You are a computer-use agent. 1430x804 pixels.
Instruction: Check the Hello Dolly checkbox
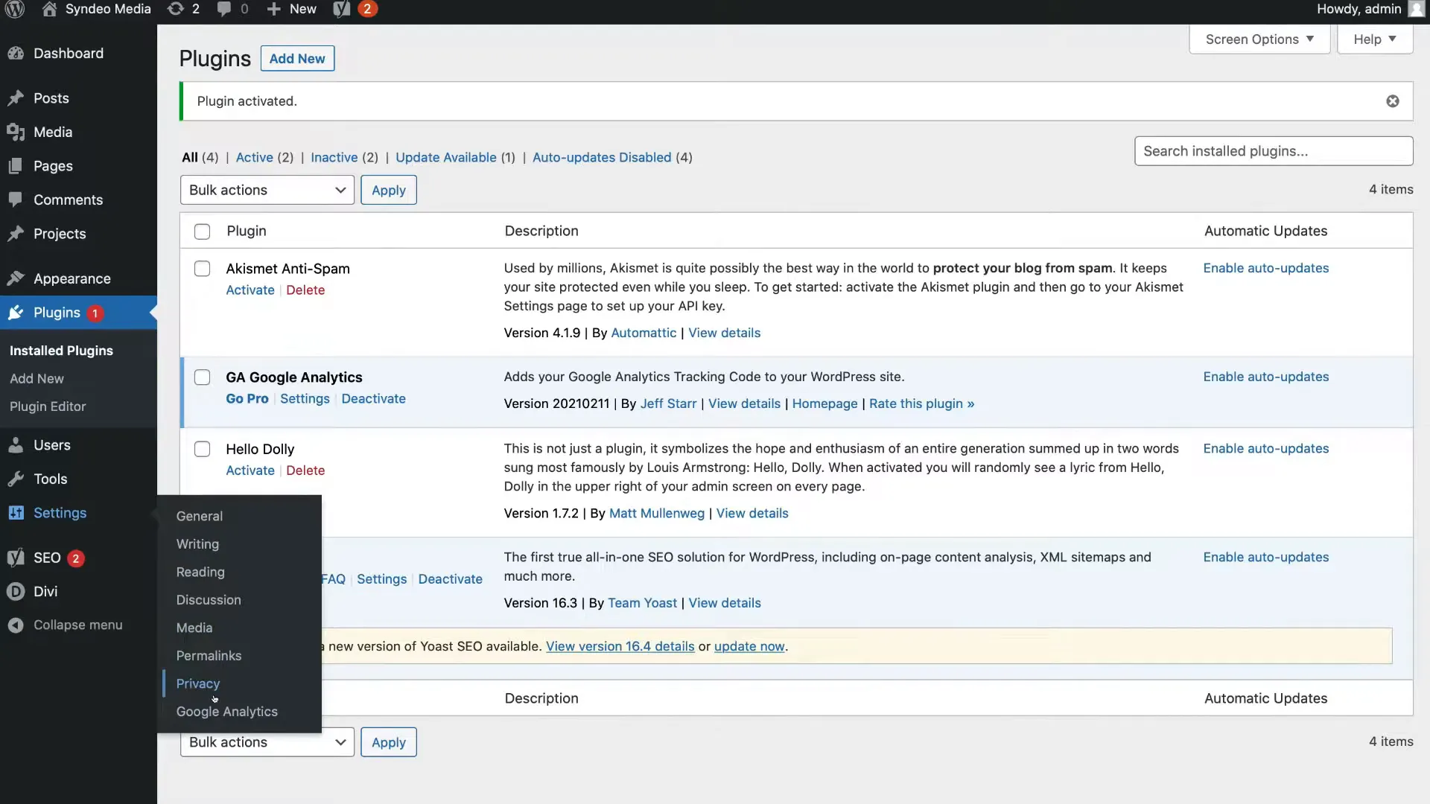click(202, 449)
